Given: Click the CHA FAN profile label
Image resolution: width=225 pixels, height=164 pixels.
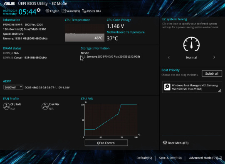Looking at the screenshot, I should click(x=54, y=104).
